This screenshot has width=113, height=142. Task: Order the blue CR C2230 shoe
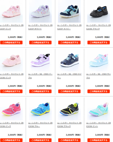point(40,140)
